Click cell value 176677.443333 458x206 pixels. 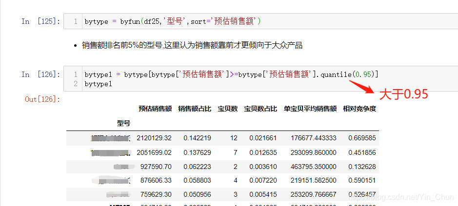pyautogui.click(x=314, y=138)
